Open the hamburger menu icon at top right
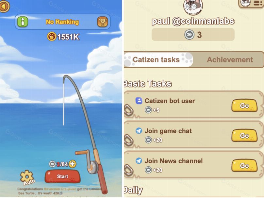 point(257,3)
